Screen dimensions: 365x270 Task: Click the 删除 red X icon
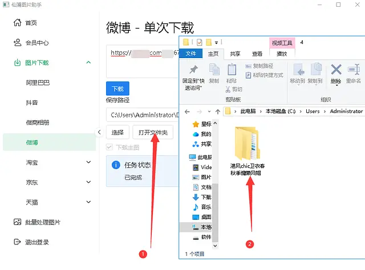336,69
